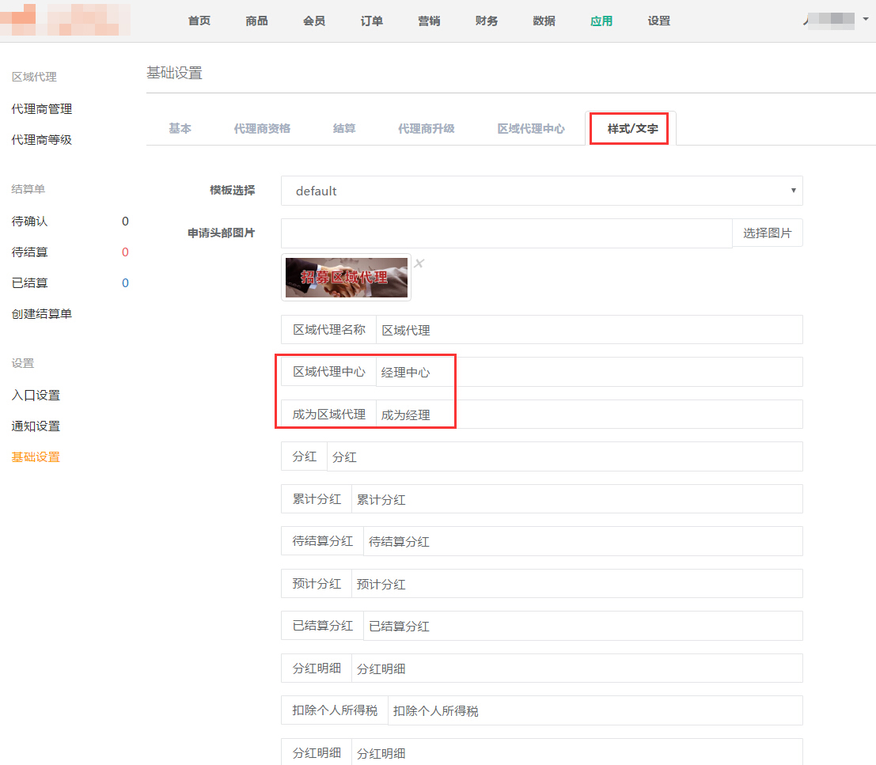Remove the uploaded header image via X icon
This screenshot has width=876, height=765.
pos(419,263)
